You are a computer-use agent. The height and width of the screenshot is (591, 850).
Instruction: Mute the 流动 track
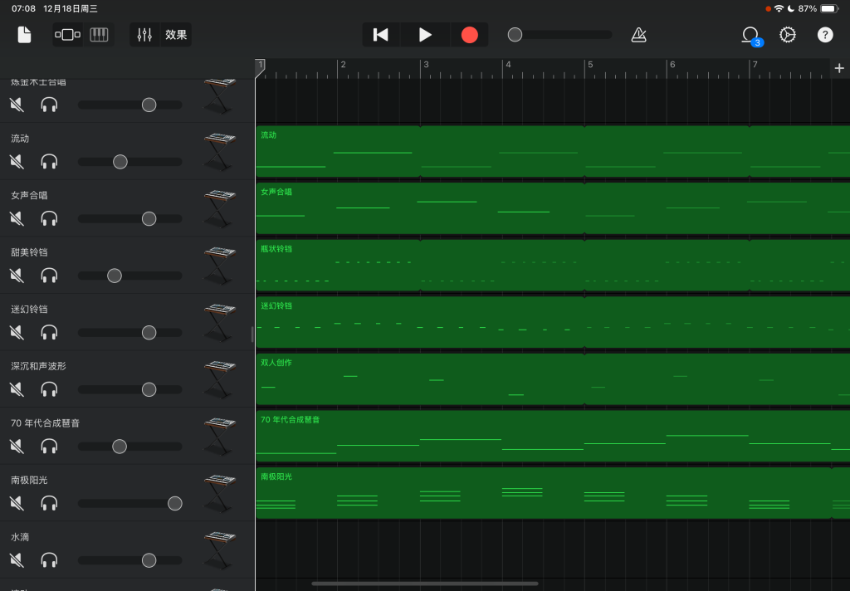click(x=17, y=162)
